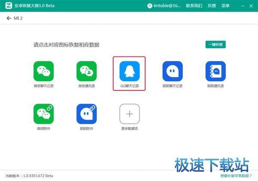The image size is (258, 181).
Task: Click the current version 1.0.4303.672 Beta text
Action: [x=29, y=176]
